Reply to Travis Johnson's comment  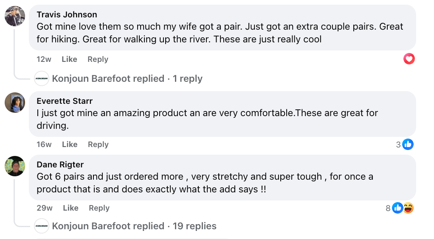pyautogui.click(x=98, y=59)
